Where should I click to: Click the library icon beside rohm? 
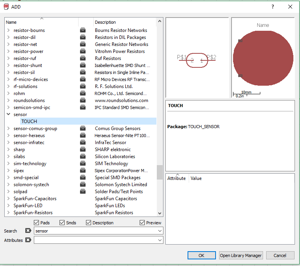pos(82,93)
